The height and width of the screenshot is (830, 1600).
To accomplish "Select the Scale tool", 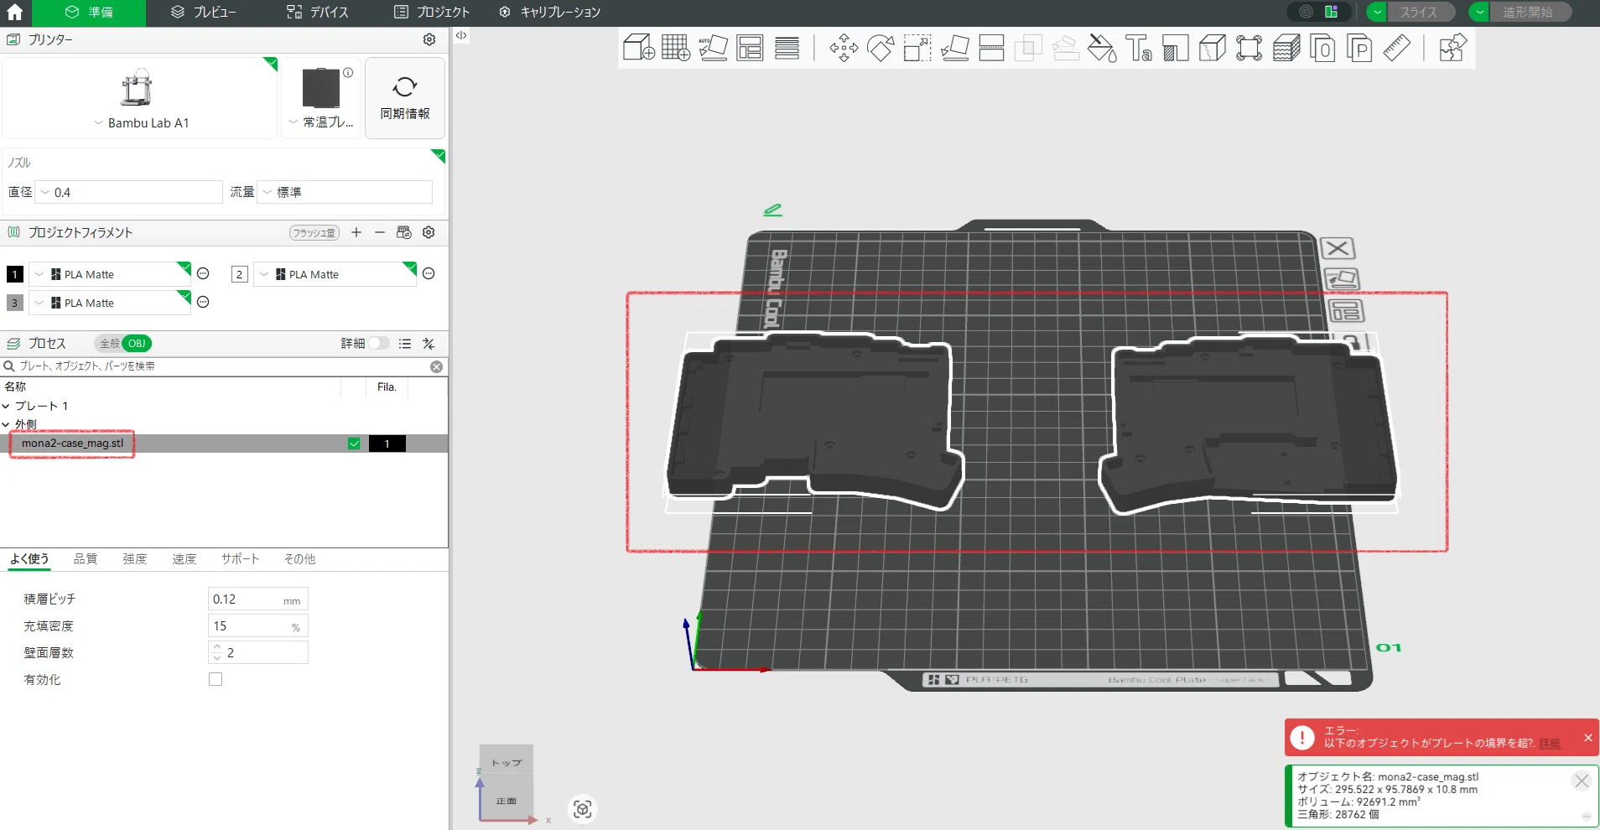I will click(x=917, y=48).
